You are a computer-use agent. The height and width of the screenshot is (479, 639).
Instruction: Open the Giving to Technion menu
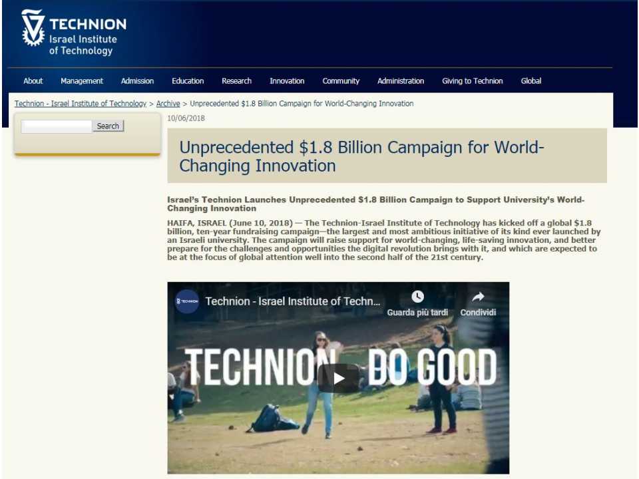pyautogui.click(x=472, y=80)
